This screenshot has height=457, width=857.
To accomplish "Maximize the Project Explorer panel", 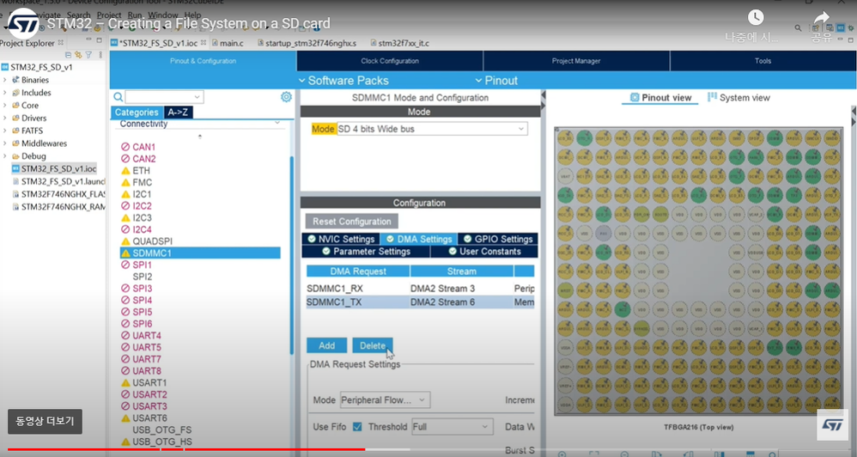I will [99, 40].
